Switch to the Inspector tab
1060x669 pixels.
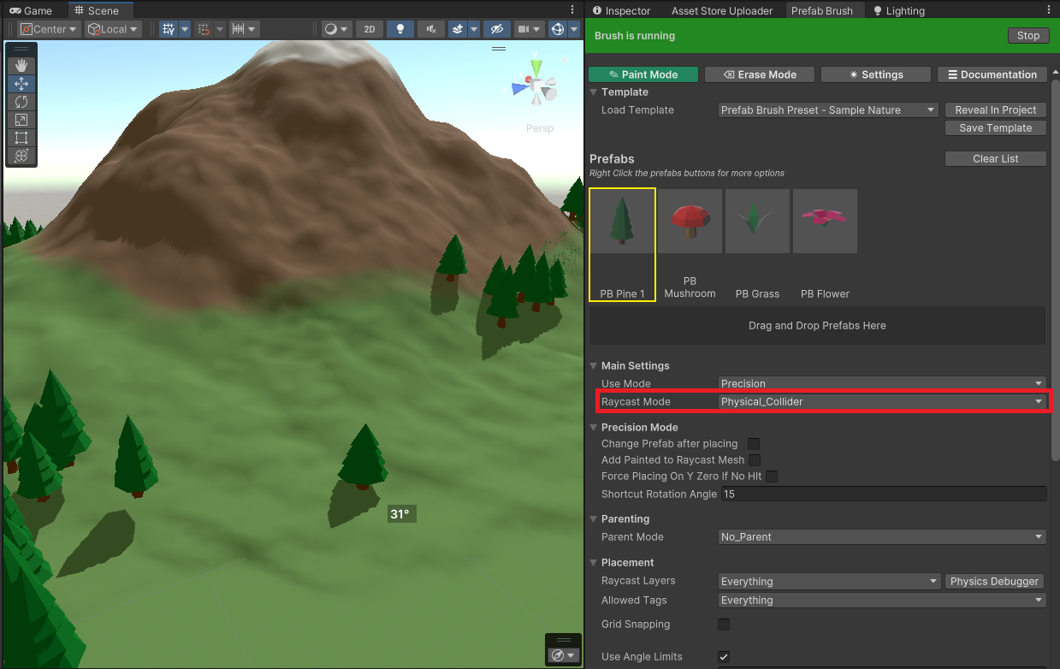pos(621,11)
